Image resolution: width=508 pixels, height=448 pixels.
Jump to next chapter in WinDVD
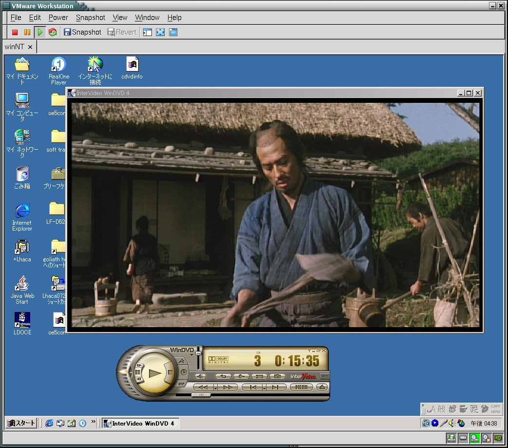(276, 387)
